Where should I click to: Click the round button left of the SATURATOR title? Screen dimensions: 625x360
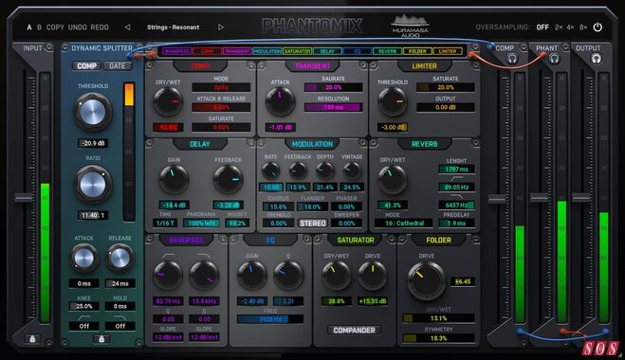pyautogui.click(x=318, y=239)
